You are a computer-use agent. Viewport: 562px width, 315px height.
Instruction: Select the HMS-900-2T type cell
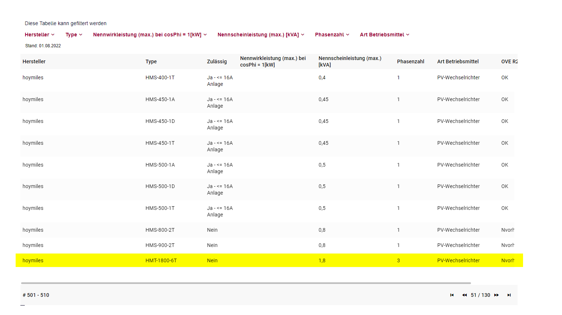[160, 245]
